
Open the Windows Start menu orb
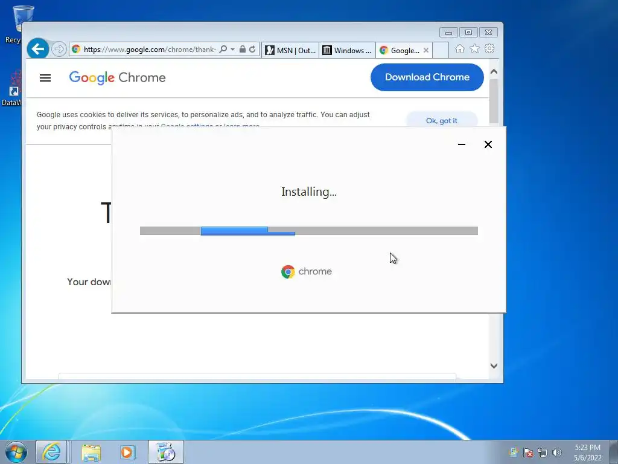16,452
